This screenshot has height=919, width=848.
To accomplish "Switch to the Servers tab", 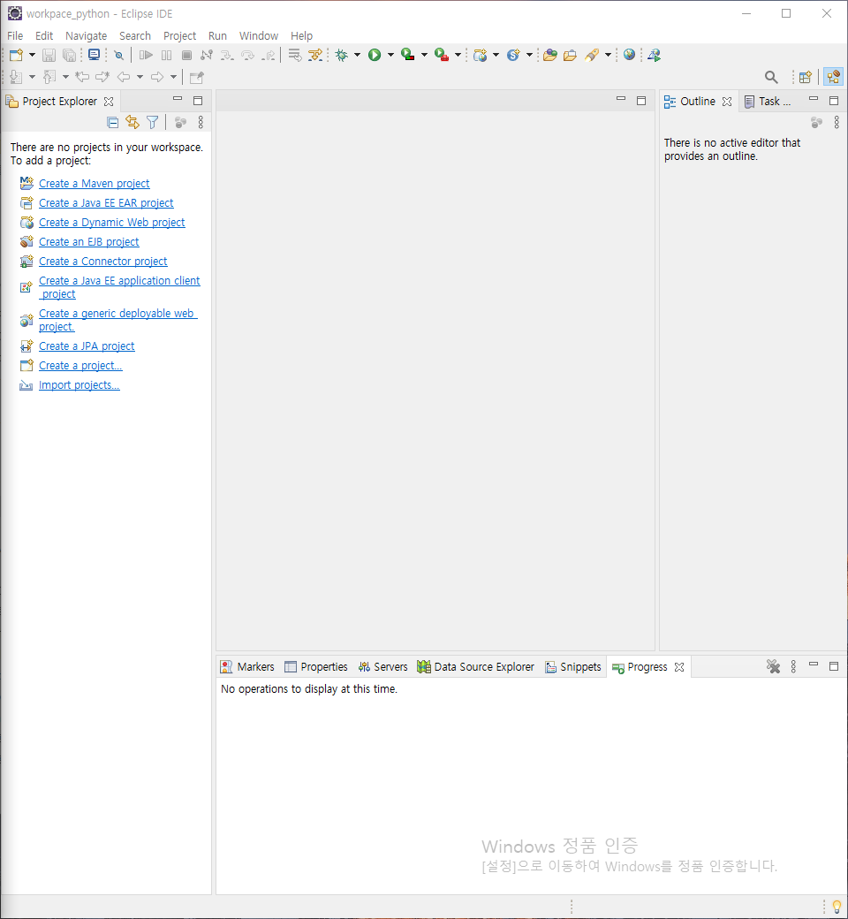I will click(382, 667).
